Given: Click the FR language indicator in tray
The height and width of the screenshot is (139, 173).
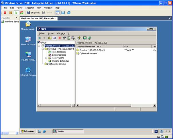Looking at the screenshot, I should (x=156, y=131).
